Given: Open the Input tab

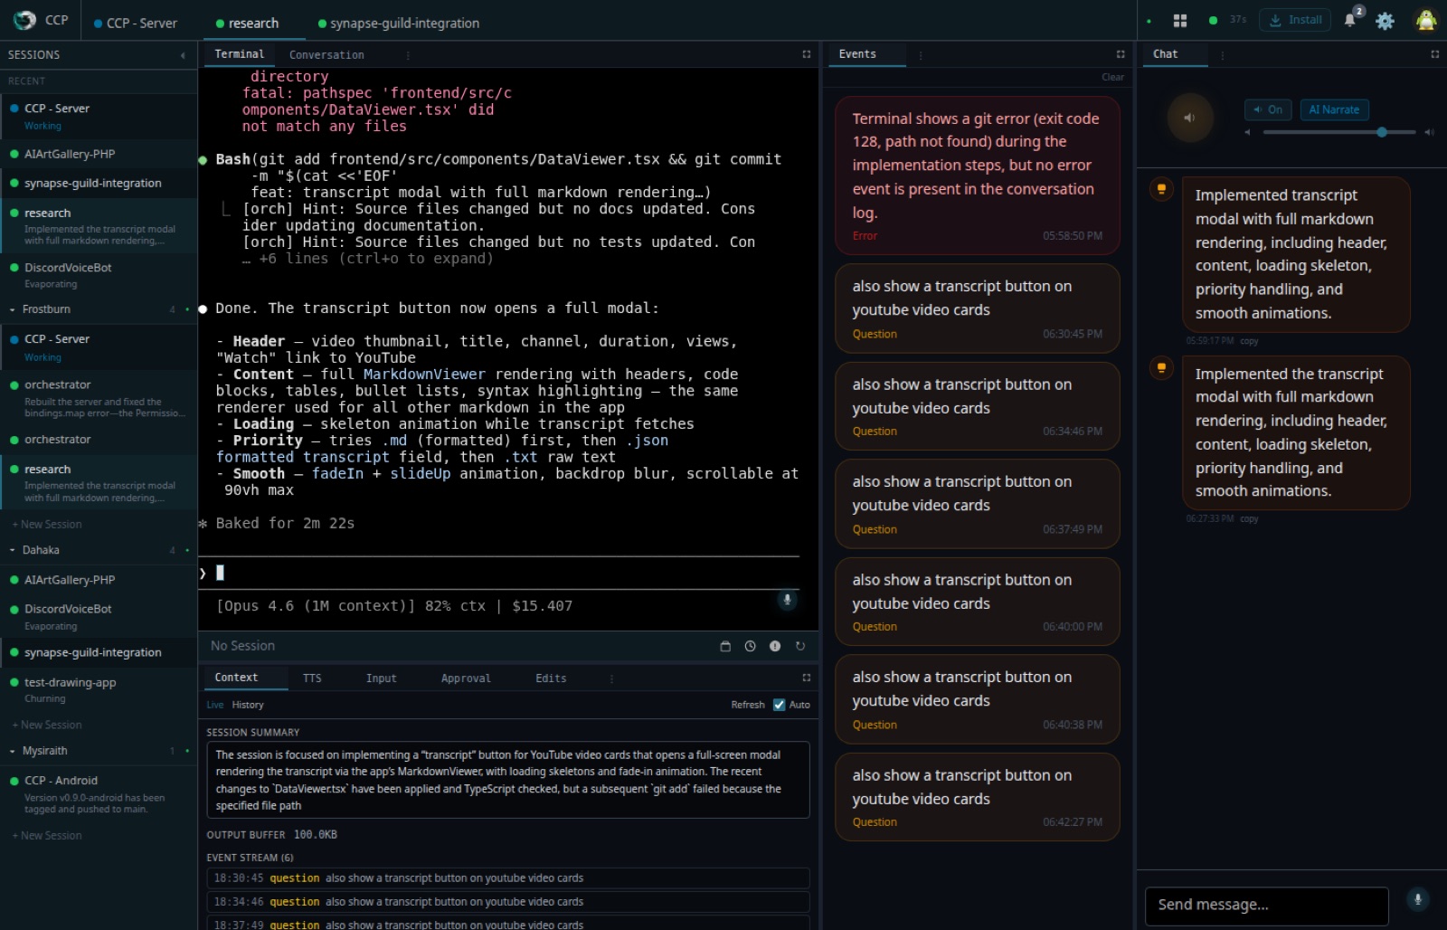Looking at the screenshot, I should click(x=381, y=679).
